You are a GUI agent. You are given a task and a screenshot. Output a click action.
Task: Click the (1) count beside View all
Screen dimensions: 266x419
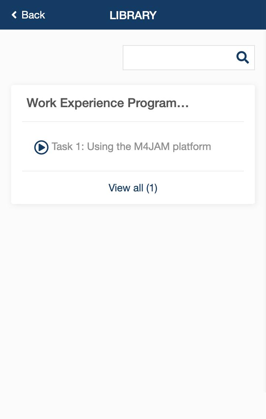pyautogui.click(x=152, y=188)
